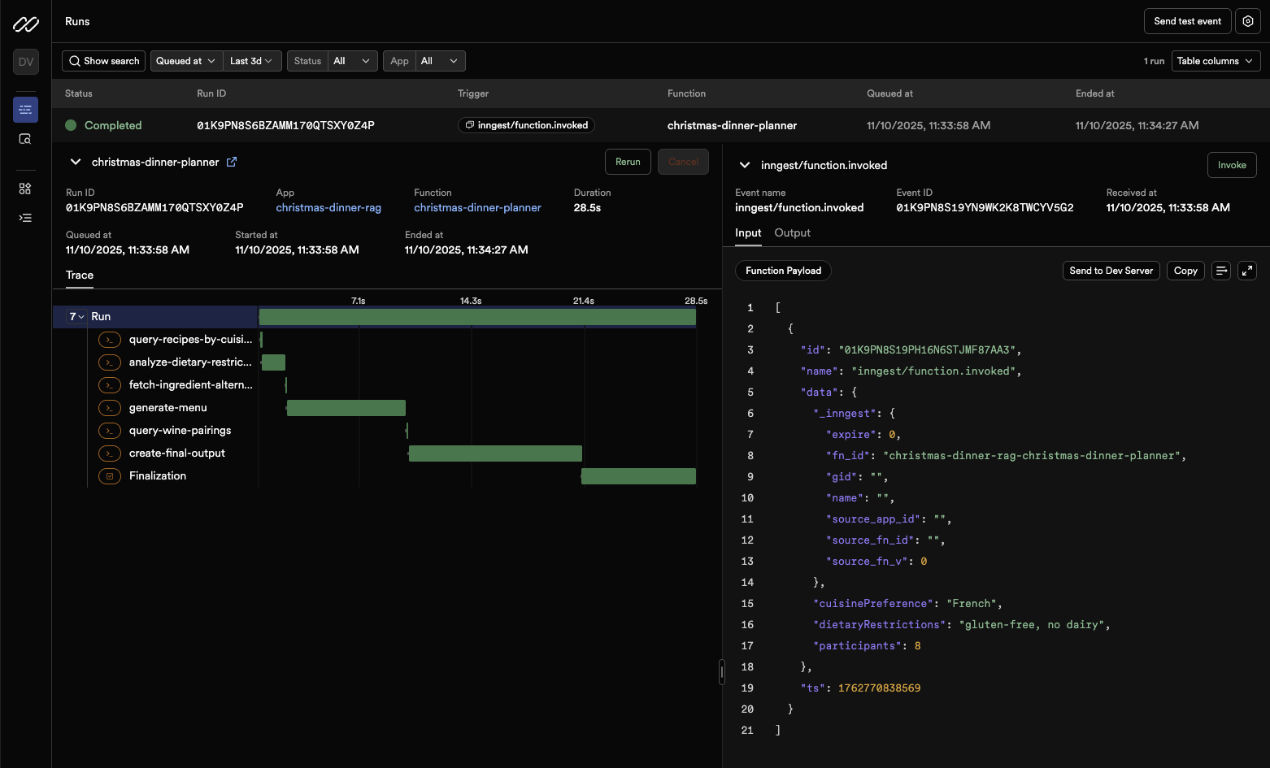Switch to the Output tab

792,233
